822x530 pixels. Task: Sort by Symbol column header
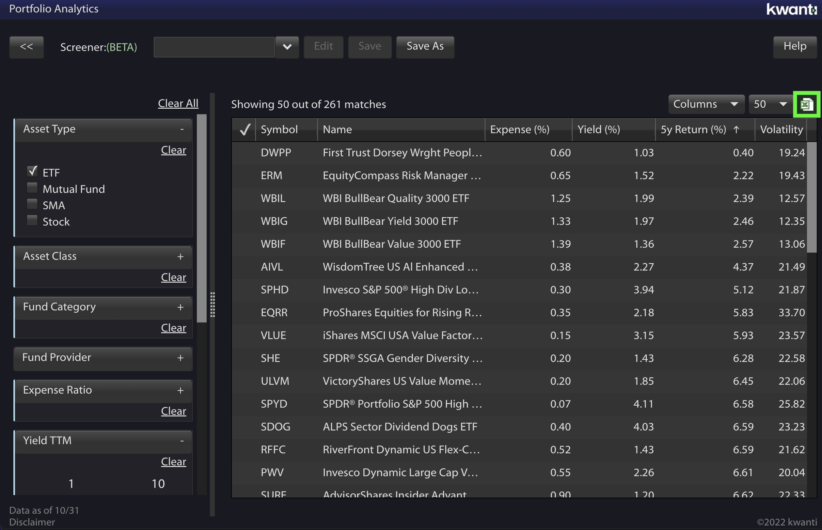(286, 130)
